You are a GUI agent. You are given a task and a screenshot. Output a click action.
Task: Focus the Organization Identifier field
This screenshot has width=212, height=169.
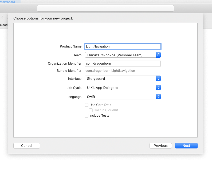(123, 64)
